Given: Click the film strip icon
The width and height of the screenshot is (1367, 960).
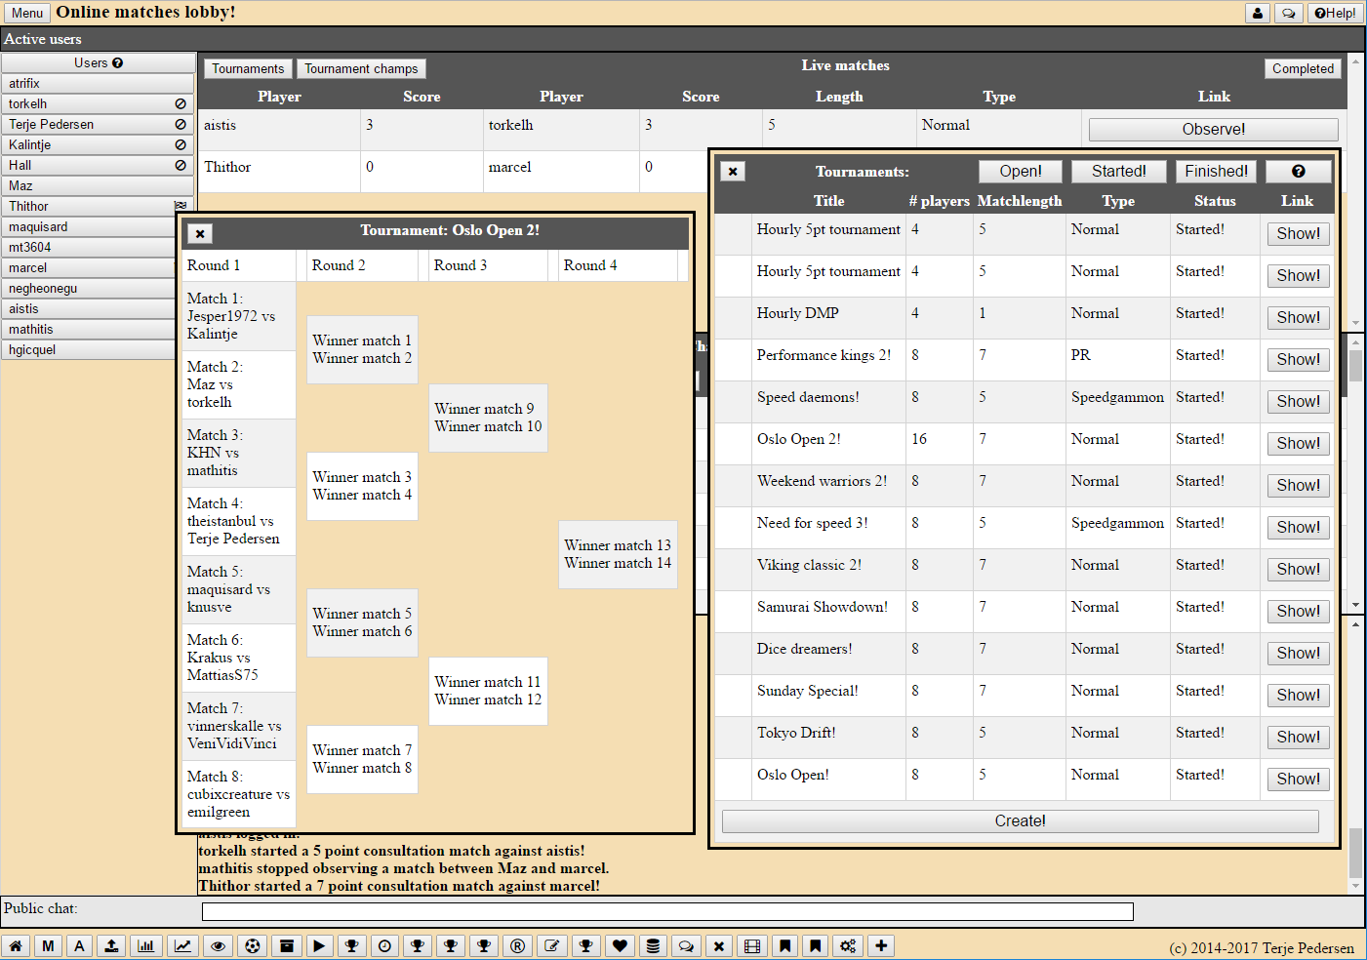Looking at the screenshot, I should (751, 945).
